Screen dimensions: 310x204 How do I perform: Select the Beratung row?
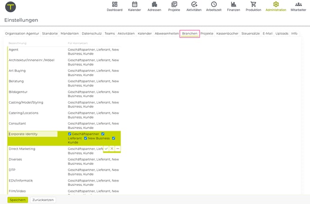(64, 83)
